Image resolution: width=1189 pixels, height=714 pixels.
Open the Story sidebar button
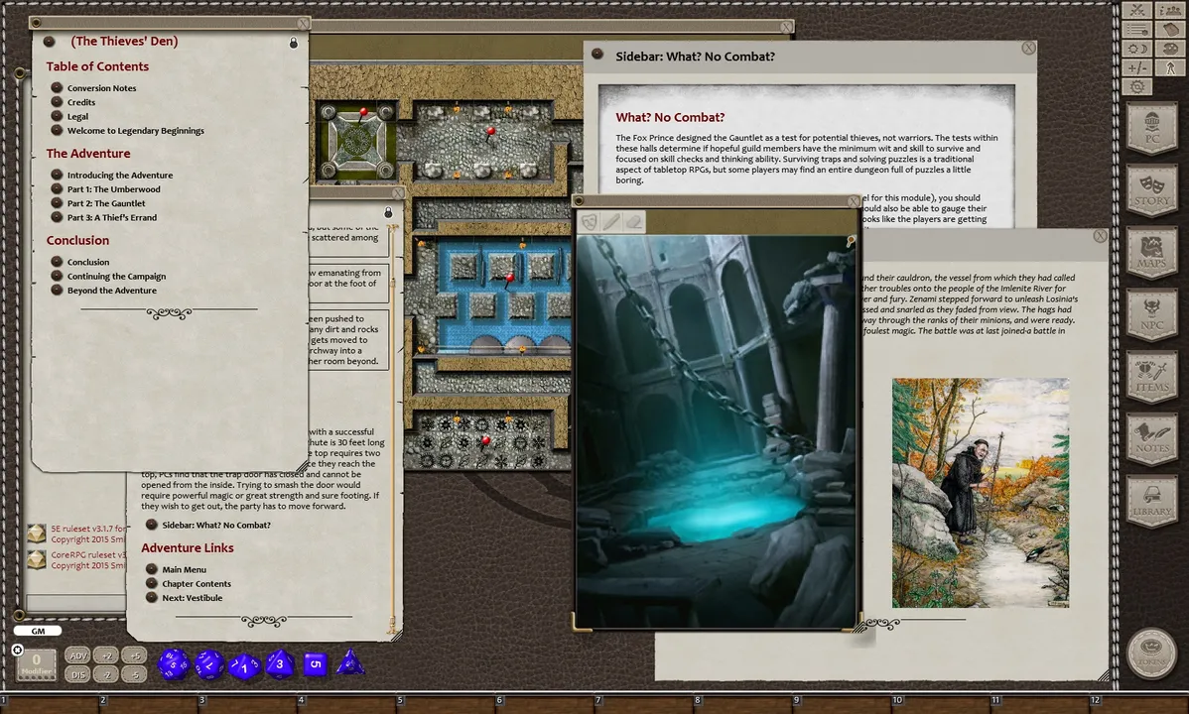(1152, 190)
